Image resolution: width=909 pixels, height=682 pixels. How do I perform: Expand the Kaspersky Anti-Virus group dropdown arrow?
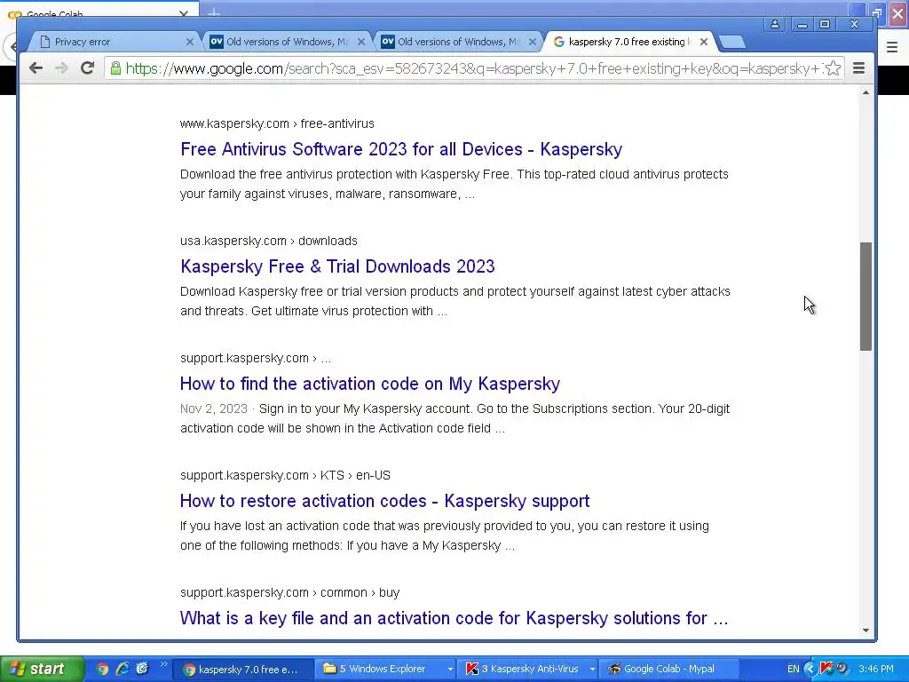(x=592, y=670)
